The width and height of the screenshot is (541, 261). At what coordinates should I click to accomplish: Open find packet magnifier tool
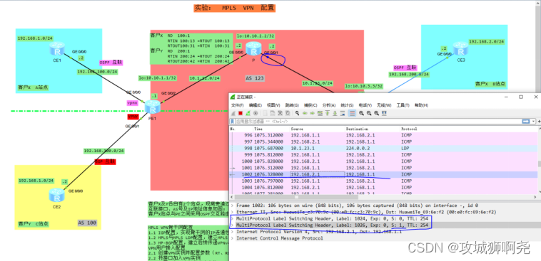pyautogui.click(x=297, y=113)
